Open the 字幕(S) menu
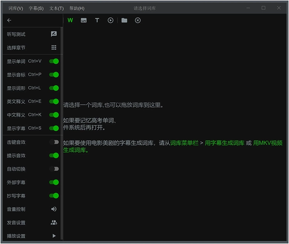Screen dimensions: 289x244 (x=36, y=8)
